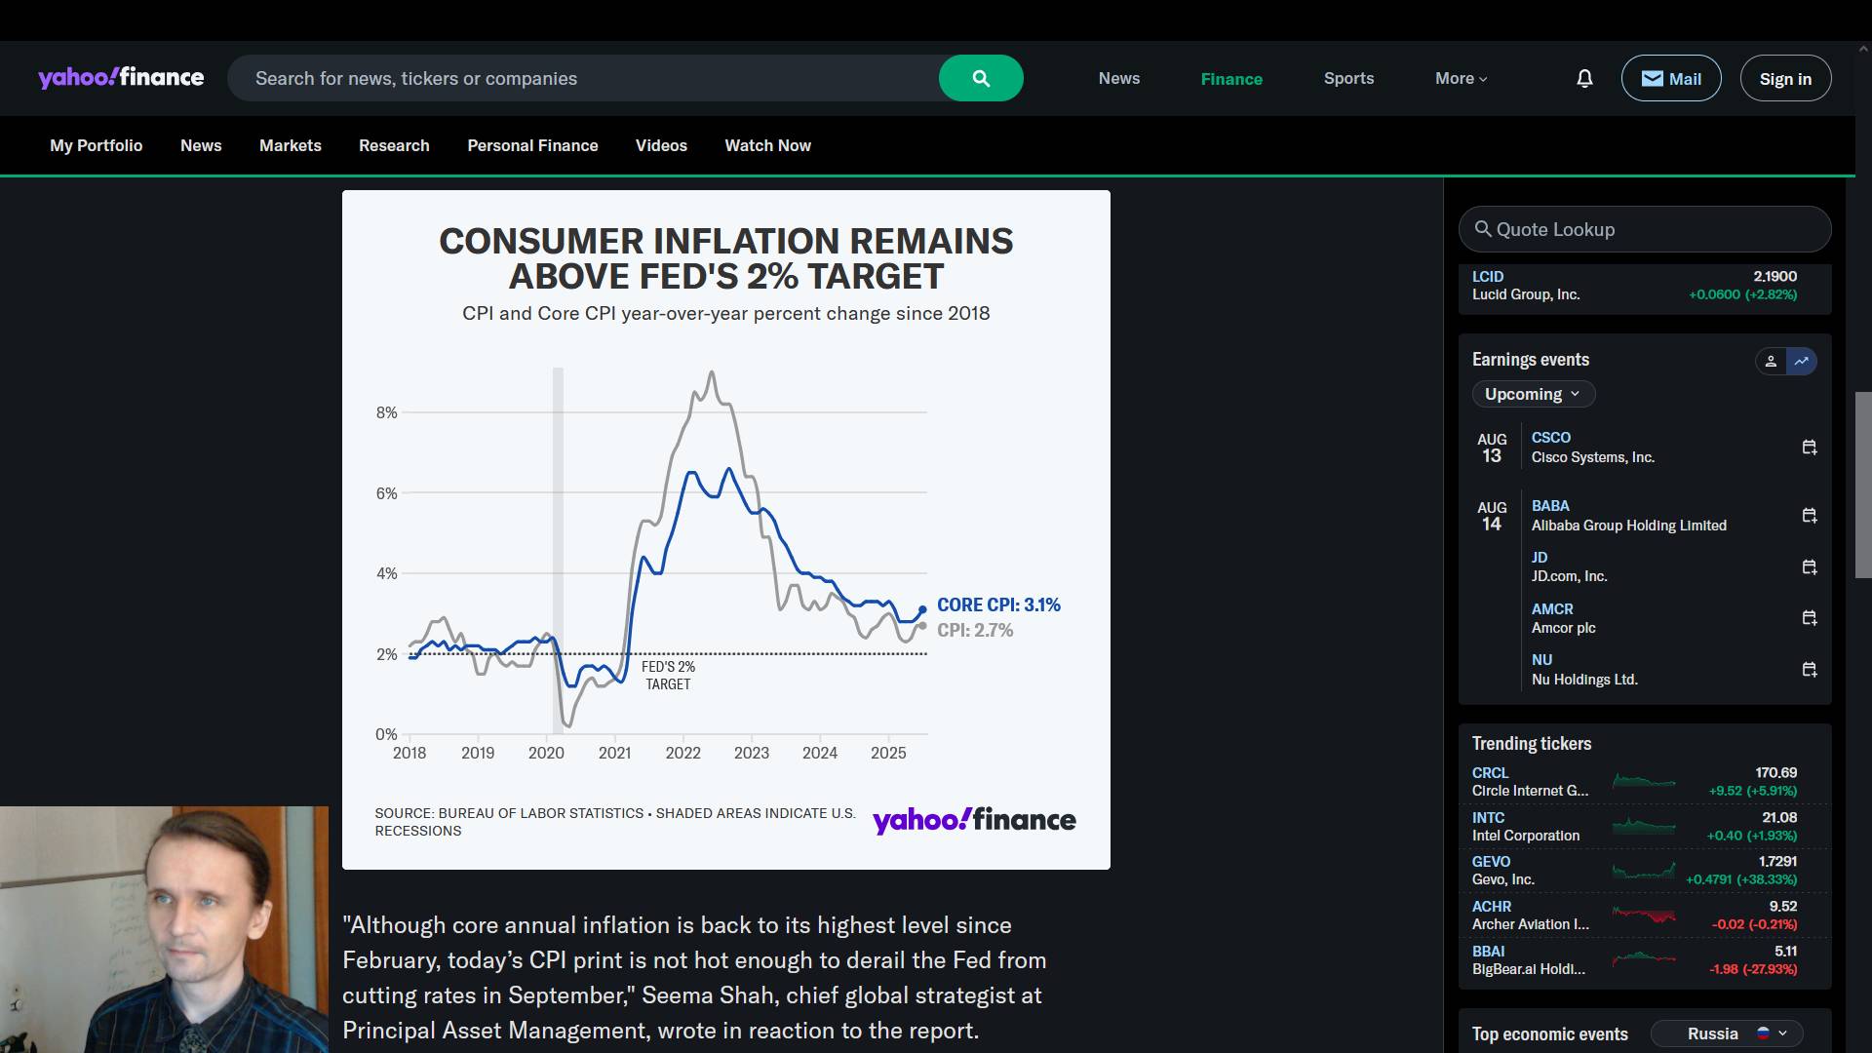Focus the Quote Lookup field
Screen dimensions: 1872x1053
tap(1645, 229)
